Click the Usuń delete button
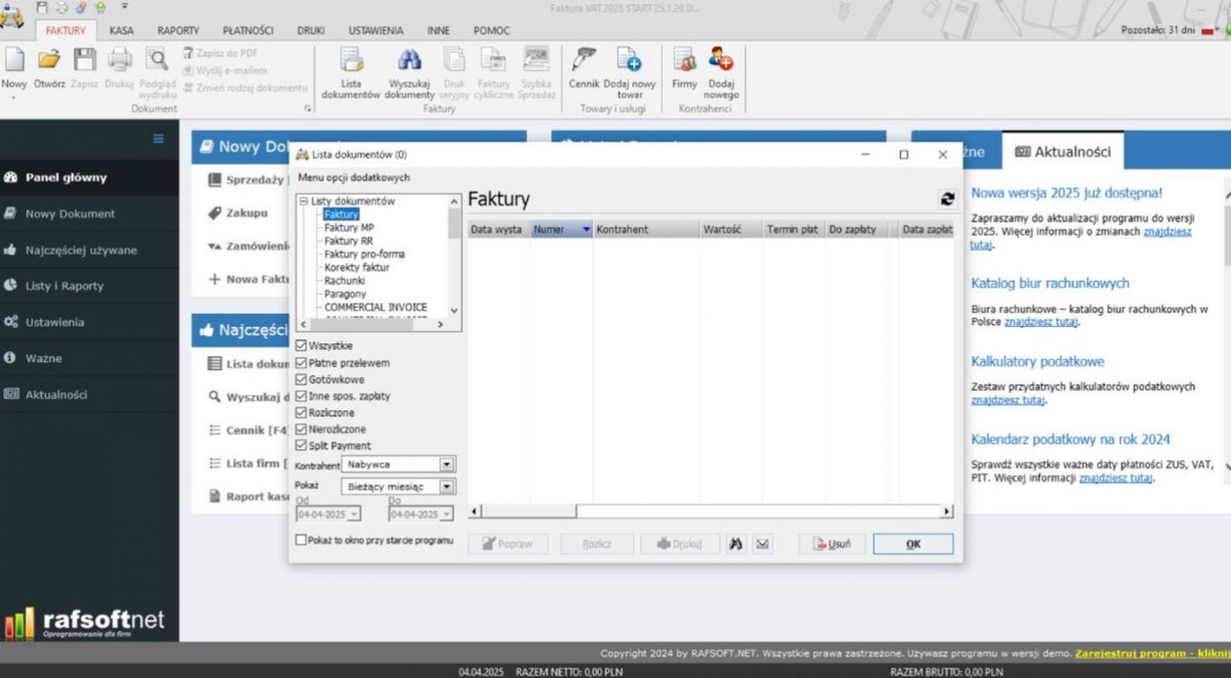 point(832,544)
